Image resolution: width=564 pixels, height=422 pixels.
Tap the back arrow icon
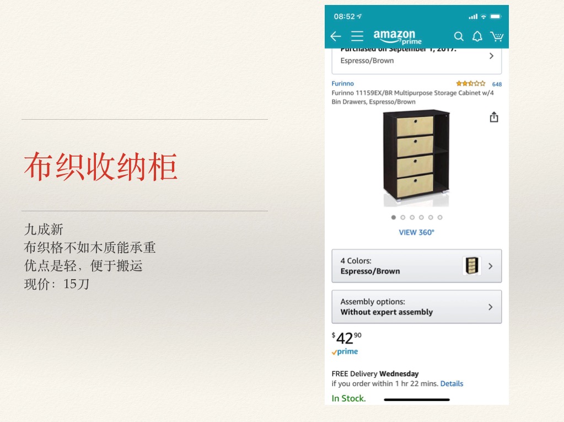[335, 36]
